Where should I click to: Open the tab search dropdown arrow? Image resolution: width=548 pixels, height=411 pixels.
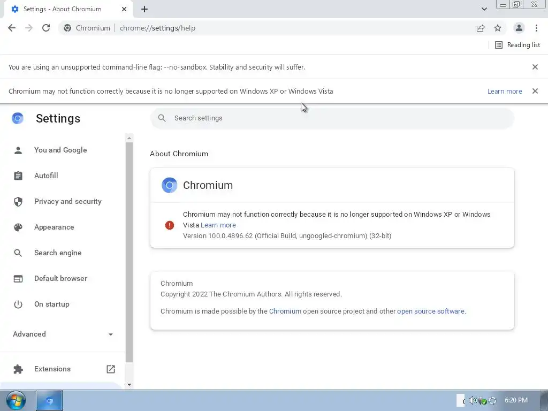(484, 9)
